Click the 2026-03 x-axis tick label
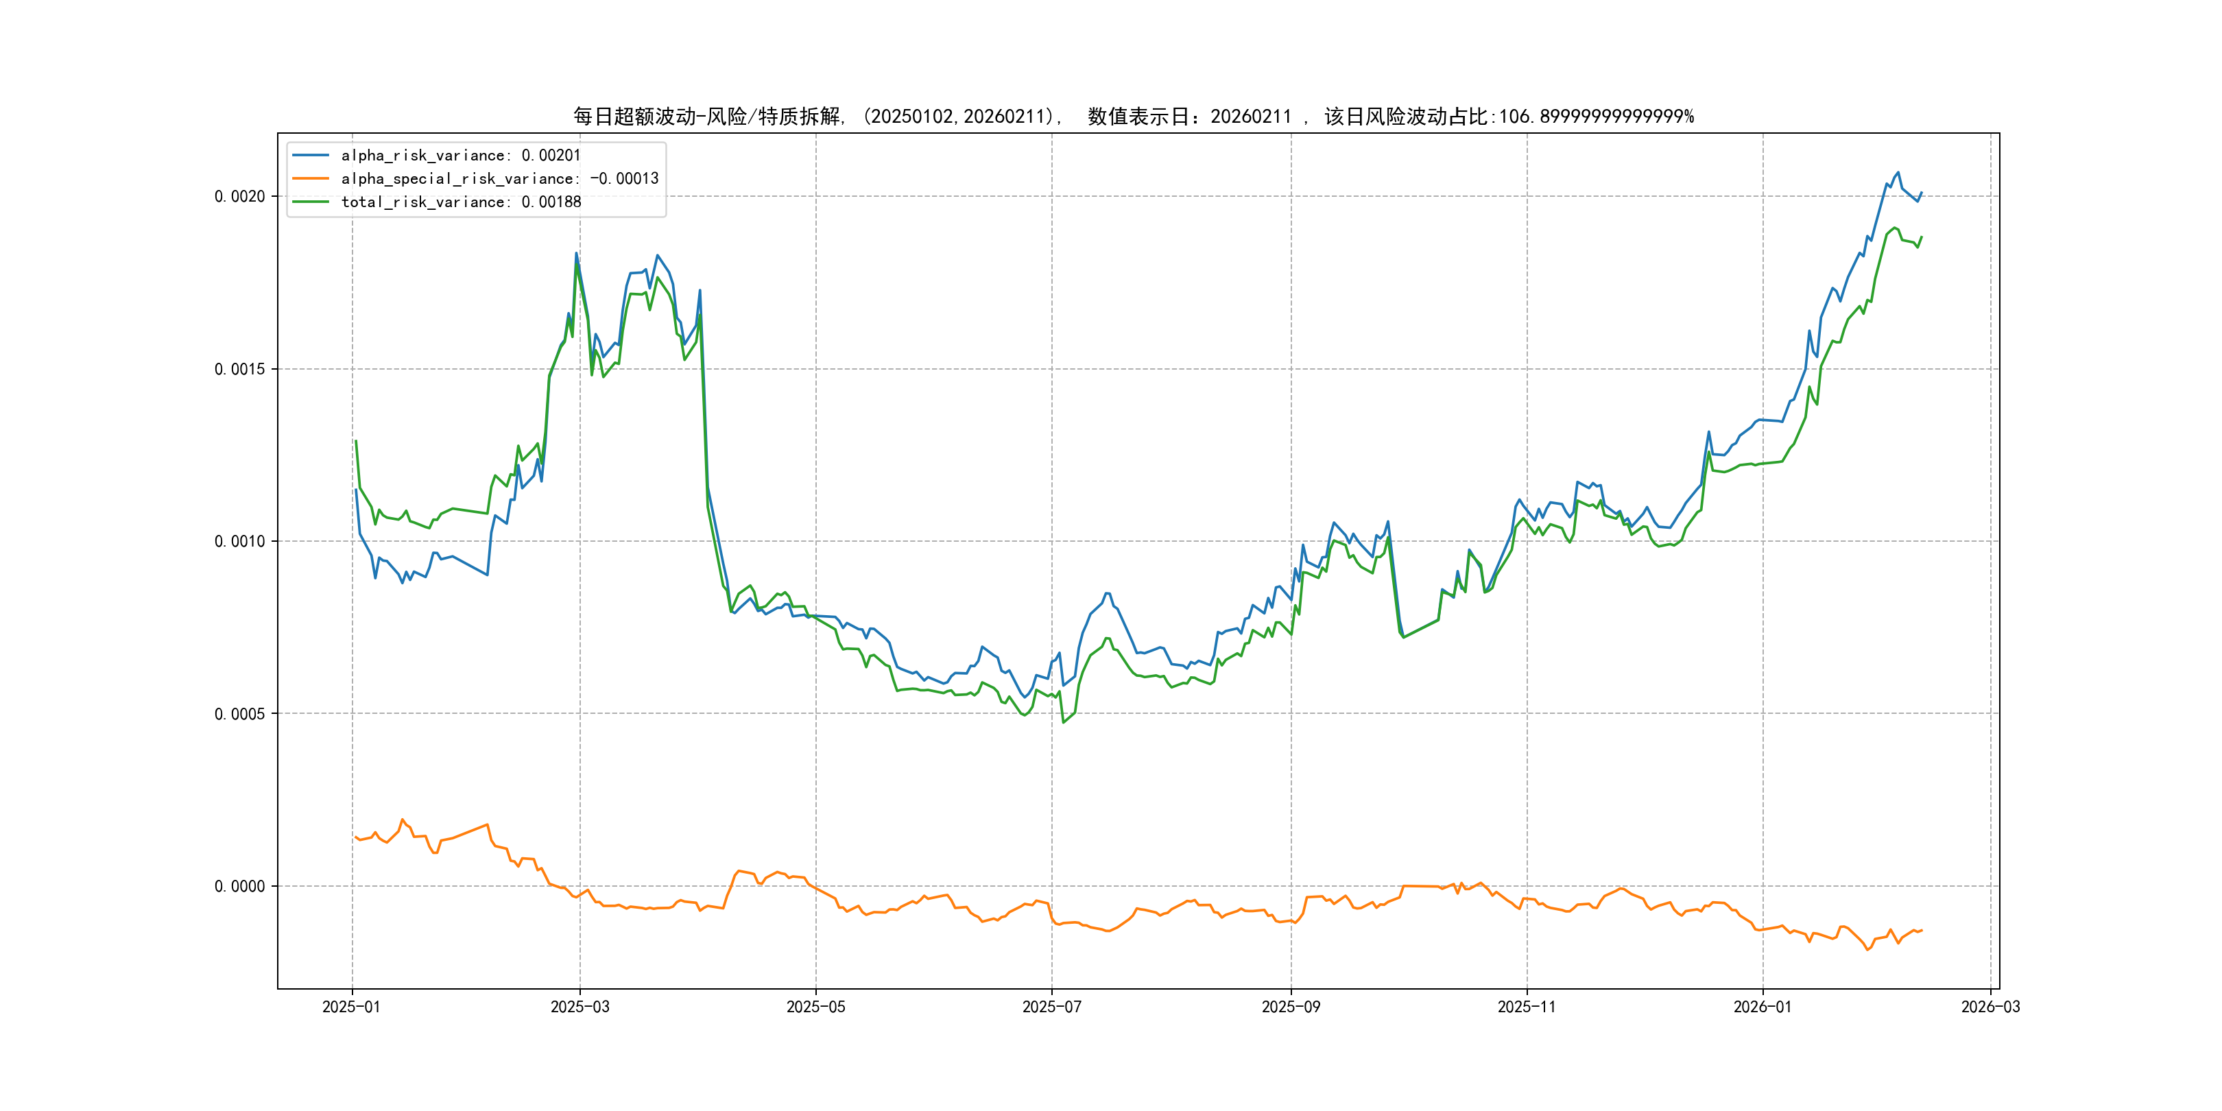This screenshot has height=1111, width=2222. (x=1990, y=1007)
